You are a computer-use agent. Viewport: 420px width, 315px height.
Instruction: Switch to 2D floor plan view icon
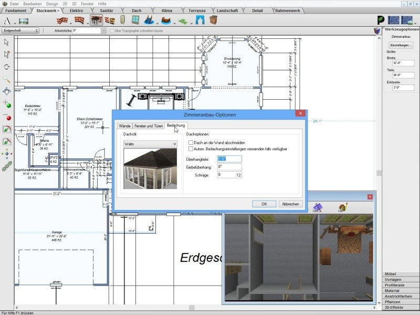click(394, 20)
